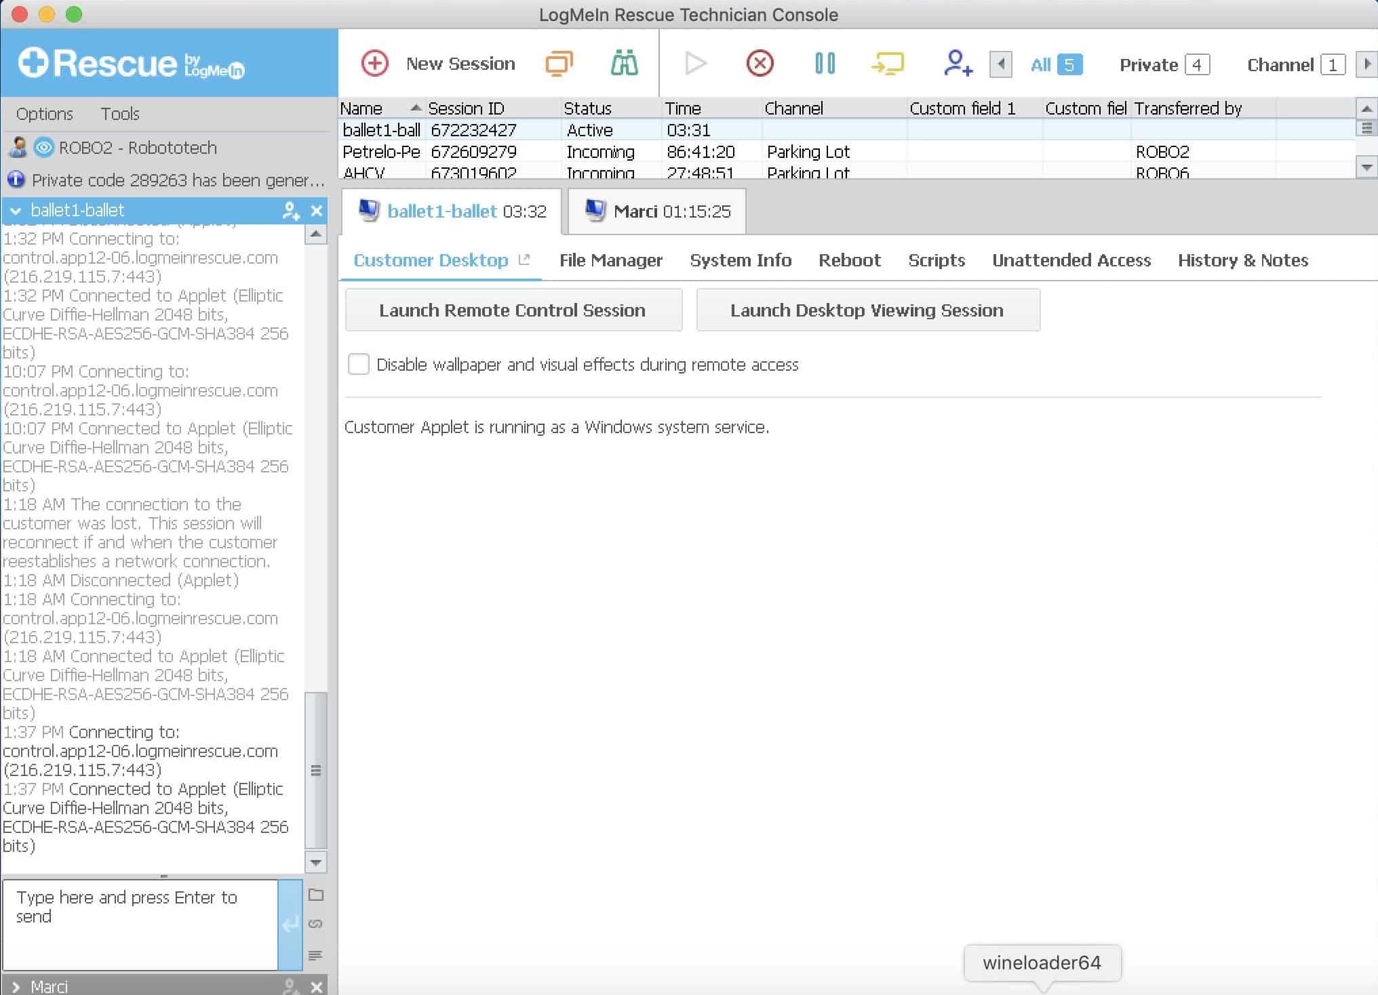The image size is (1378, 995).
Task: Click Launch Remote Control Session button
Action: 513,310
